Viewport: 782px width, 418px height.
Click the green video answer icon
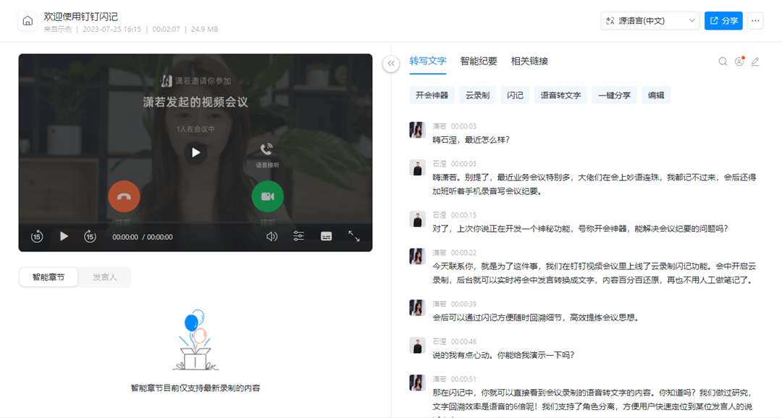point(268,196)
